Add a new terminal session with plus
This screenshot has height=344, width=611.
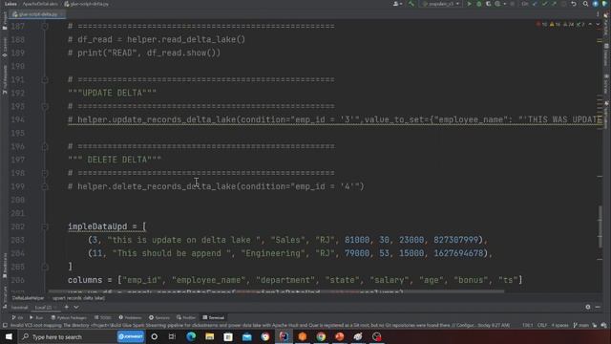66,308
